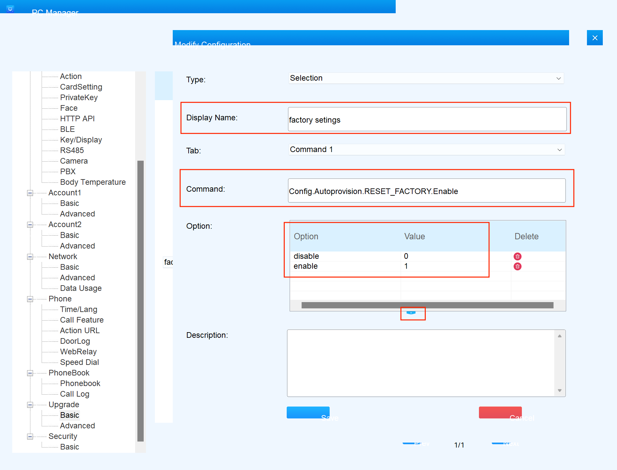The width and height of the screenshot is (617, 470).
Task: Select RS485 in the tree
Action: pos(72,150)
